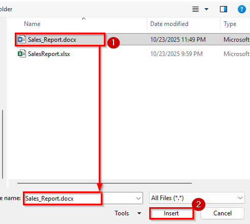Select the Excel icon of SalesReport.xlsx
Viewport: 250px width, 224px height.
click(22, 53)
